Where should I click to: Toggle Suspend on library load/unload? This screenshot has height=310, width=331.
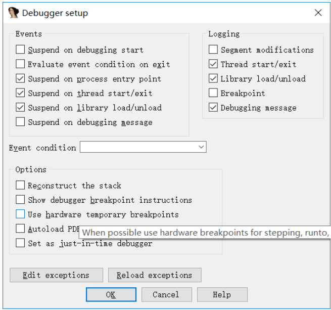click(x=20, y=108)
